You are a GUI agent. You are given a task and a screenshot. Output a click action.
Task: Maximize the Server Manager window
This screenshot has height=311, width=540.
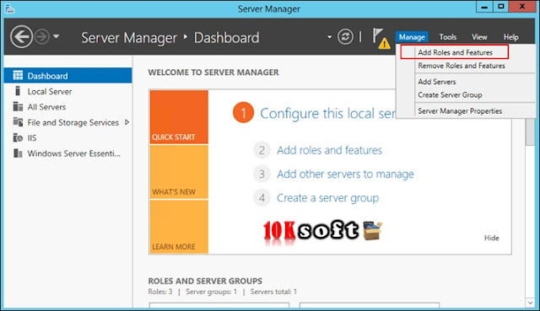point(500,7)
